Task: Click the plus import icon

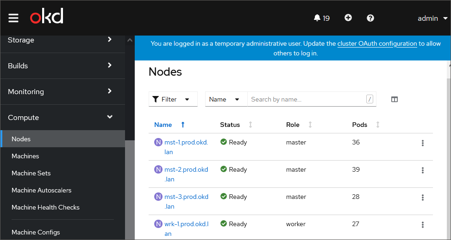Action: [x=348, y=18]
